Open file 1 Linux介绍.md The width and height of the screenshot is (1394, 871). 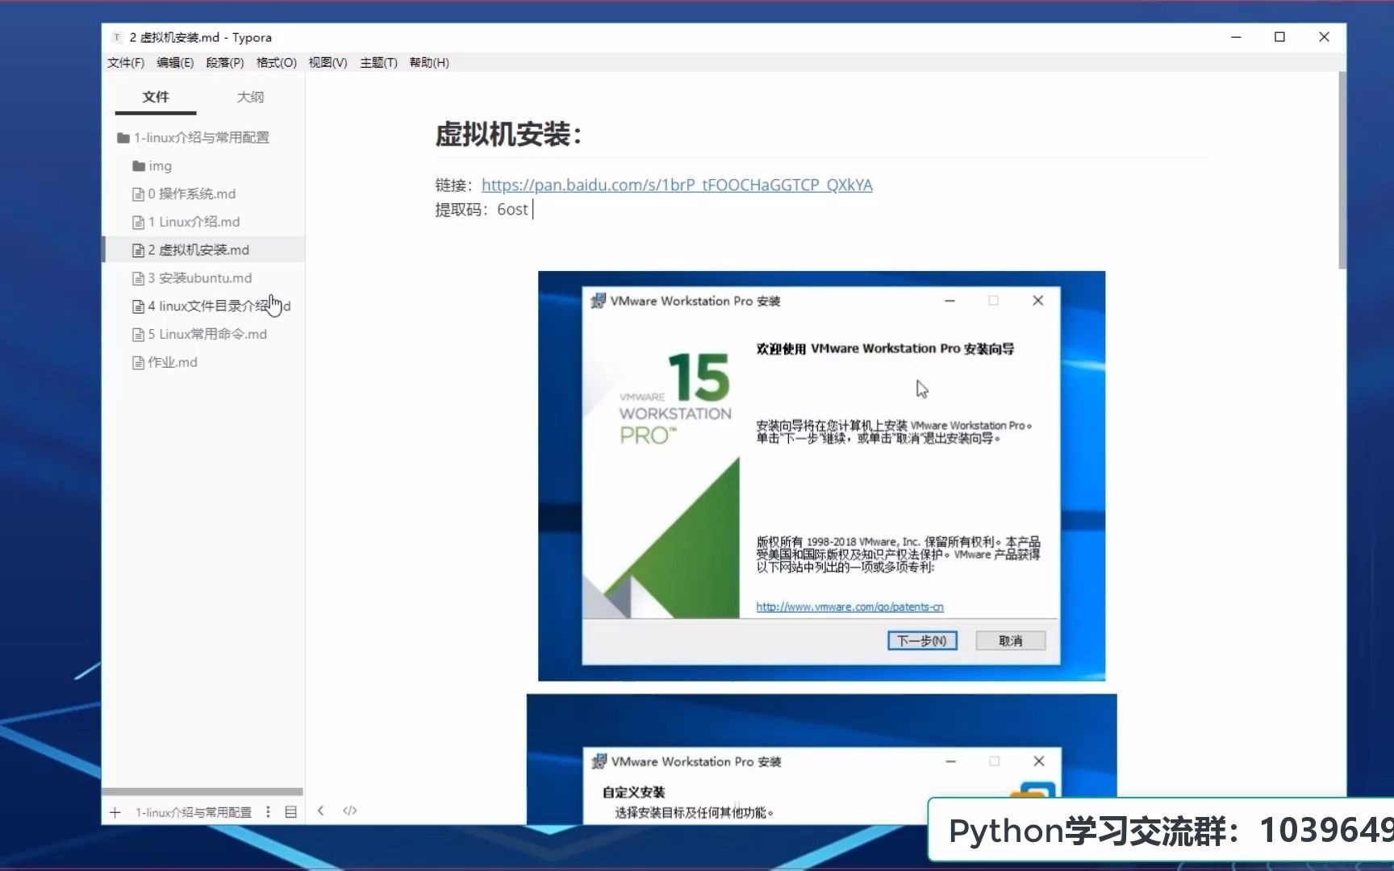click(x=194, y=222)
